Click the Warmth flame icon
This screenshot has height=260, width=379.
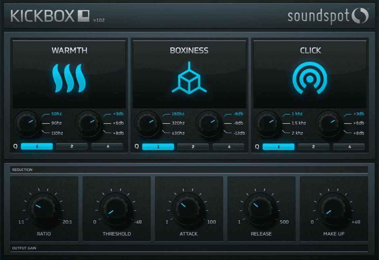69,78
